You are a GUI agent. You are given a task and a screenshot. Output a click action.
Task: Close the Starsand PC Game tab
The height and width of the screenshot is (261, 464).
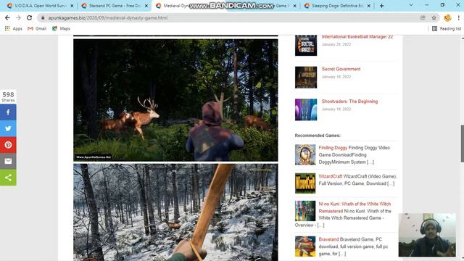(146, 6)
